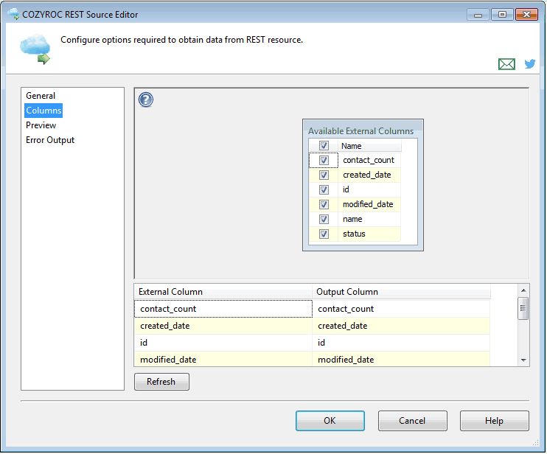
Task: Minimize the REST Source Editor window
Action: pos(478,15)
